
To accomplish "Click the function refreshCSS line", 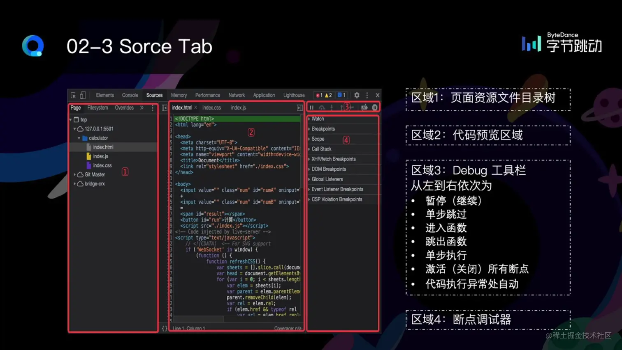I will click(x=236, y=262).
